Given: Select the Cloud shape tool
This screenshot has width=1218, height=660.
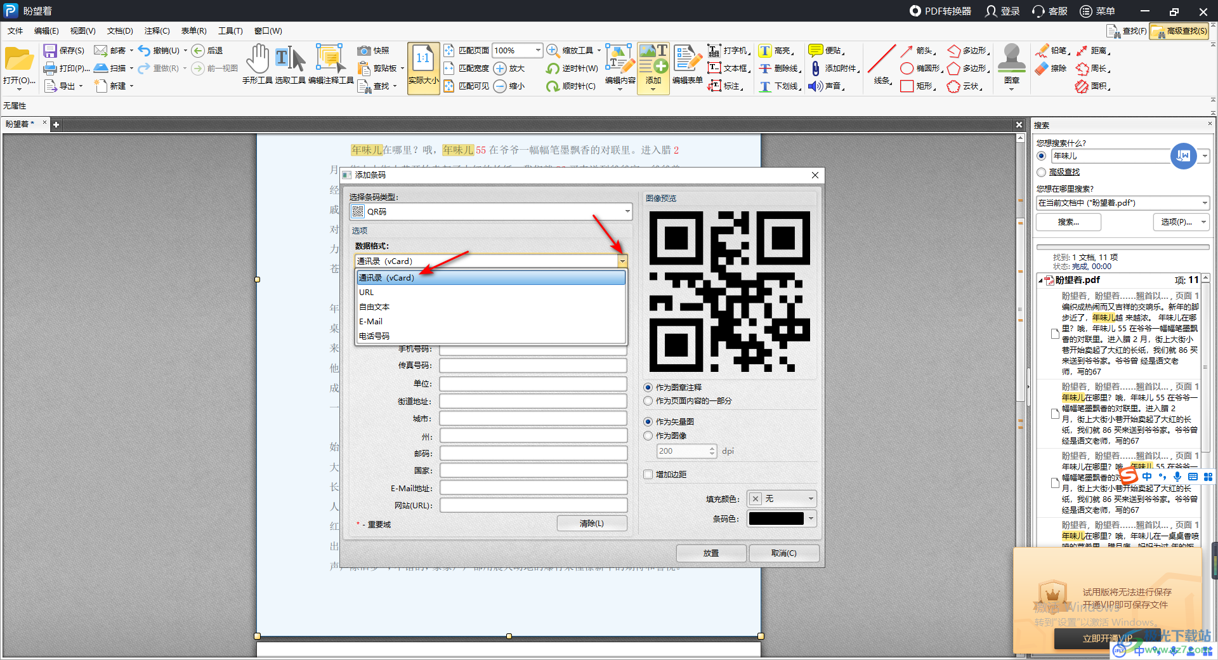Looking at the screenshot, I should click(965, 86).
